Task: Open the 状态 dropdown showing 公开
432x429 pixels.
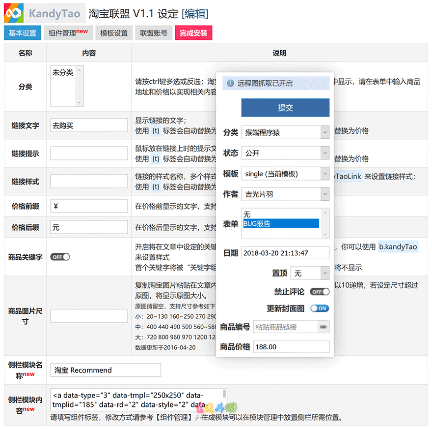Action: coord(285,153)
